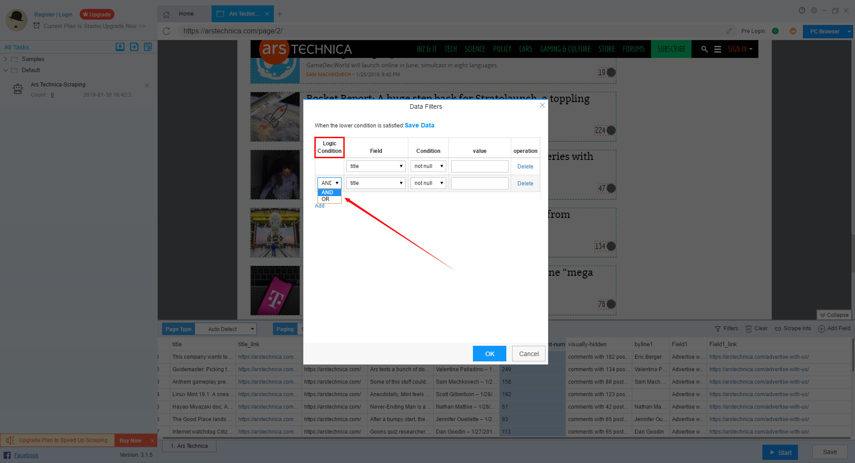The image size is (855, 463).
Task: Click the Clear trash tool
Action: [x=756, y=328]
